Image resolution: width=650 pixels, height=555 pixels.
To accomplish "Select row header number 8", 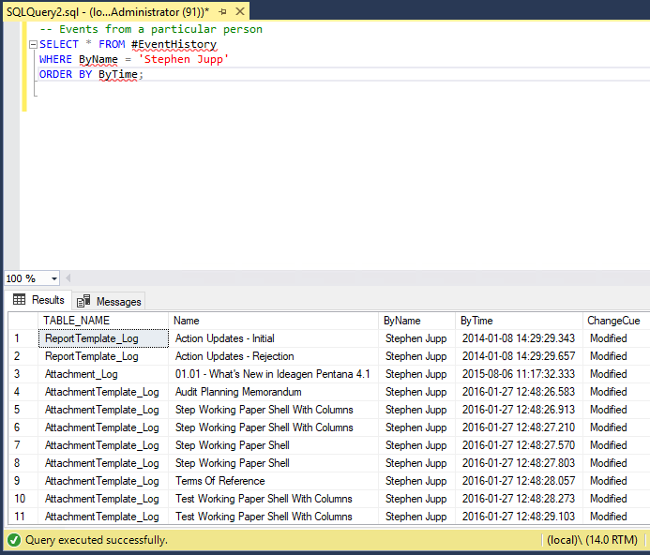I will click(23, 463).
